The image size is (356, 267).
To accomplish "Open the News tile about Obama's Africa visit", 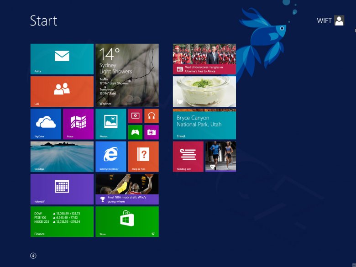I will tap(204, 59).
